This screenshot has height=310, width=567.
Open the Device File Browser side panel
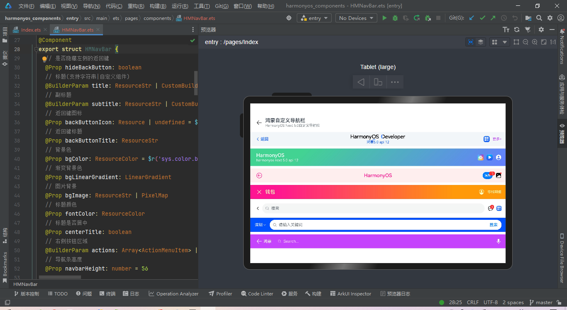coord(562,259)
